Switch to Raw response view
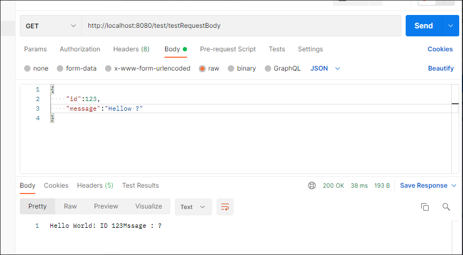 point(70,206)
